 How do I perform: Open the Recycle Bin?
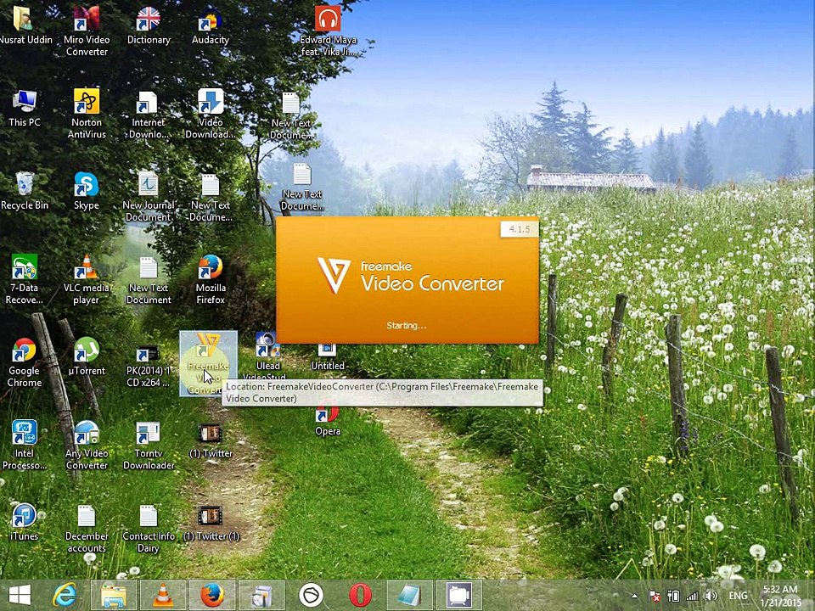25,191
